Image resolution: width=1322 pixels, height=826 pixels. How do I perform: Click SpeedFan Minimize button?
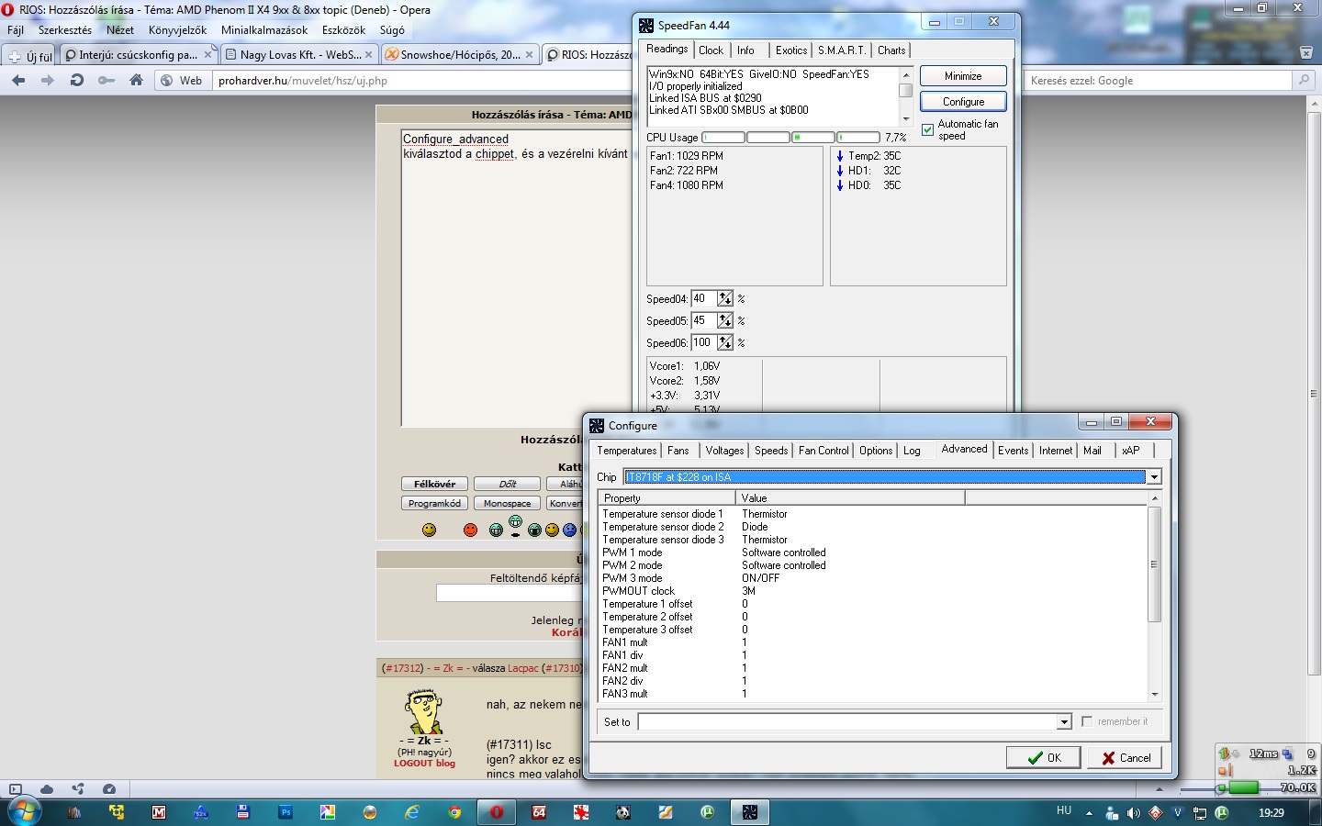[x=963, y=76]
